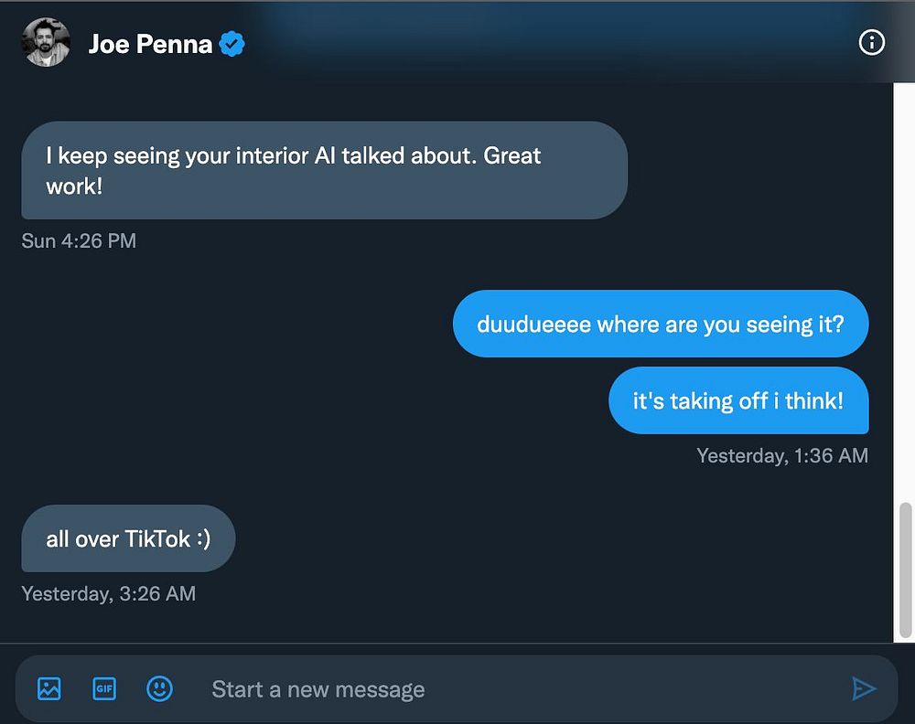Open the conversation info icon
This screenshot has height=724, width=915.
pyautogui.click(x=871, y=43)
